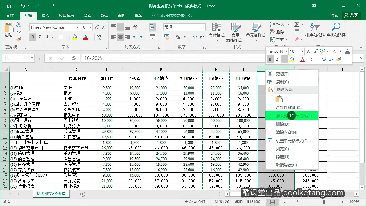Open Find and Select menu

336,32
